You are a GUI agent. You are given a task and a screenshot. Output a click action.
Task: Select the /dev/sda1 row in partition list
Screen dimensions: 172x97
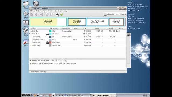coord(78,31)
